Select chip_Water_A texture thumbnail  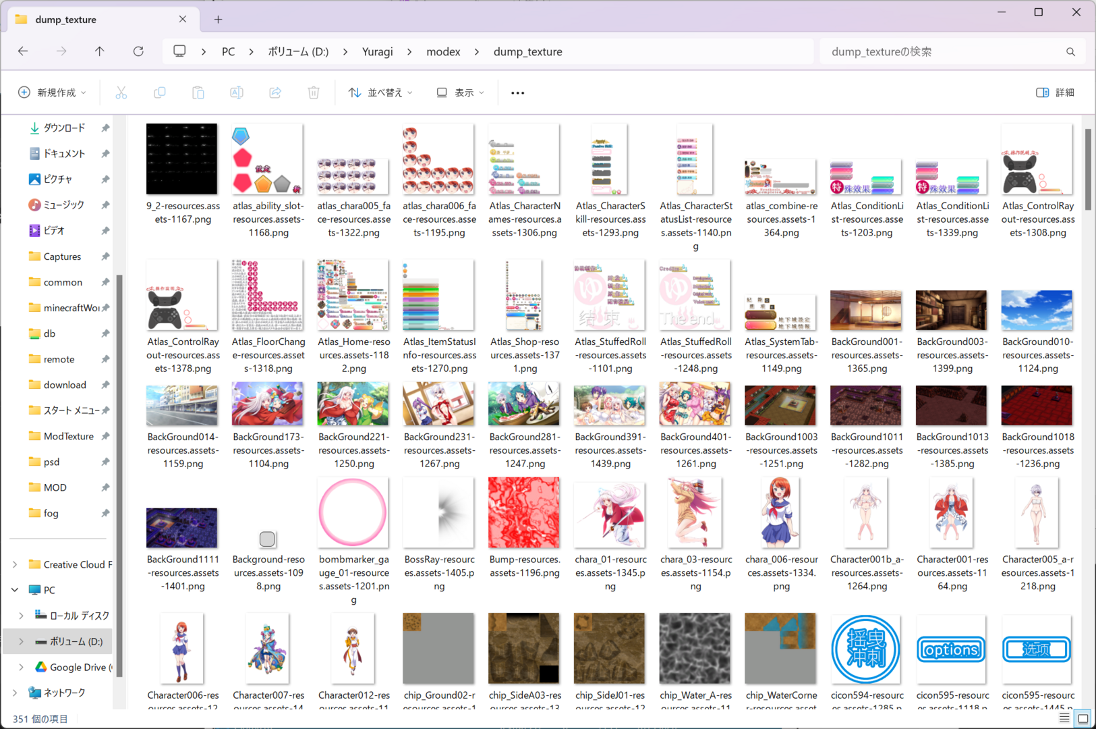(x=695, y=649)
